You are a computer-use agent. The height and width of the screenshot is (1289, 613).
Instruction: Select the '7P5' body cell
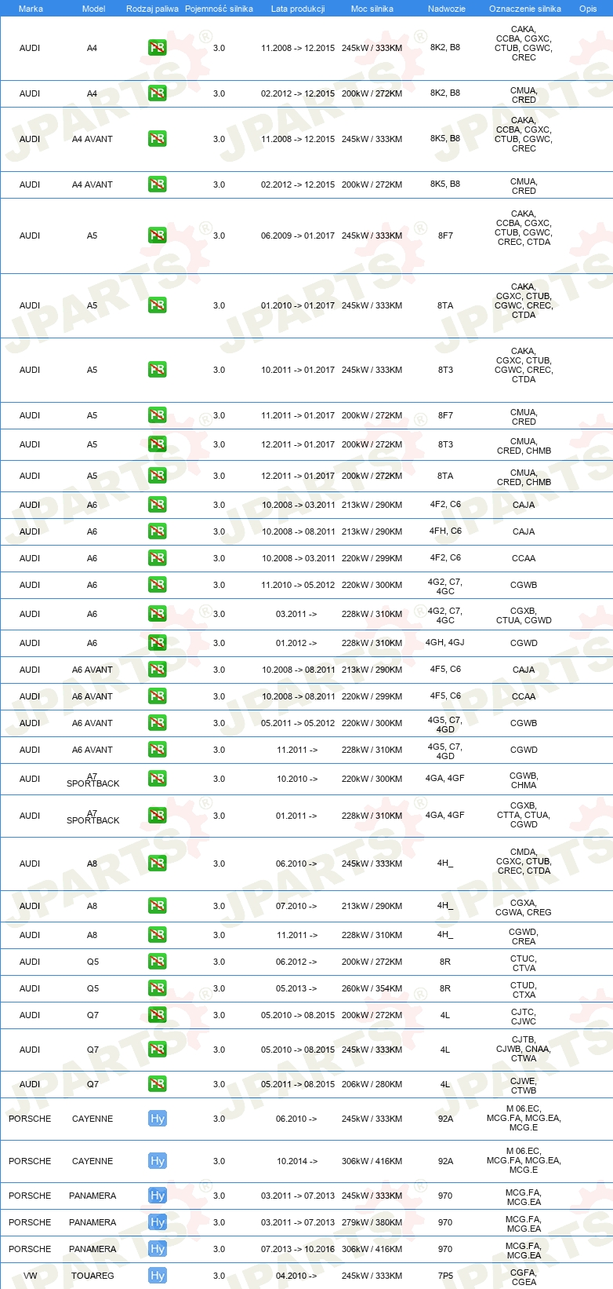445,1276
